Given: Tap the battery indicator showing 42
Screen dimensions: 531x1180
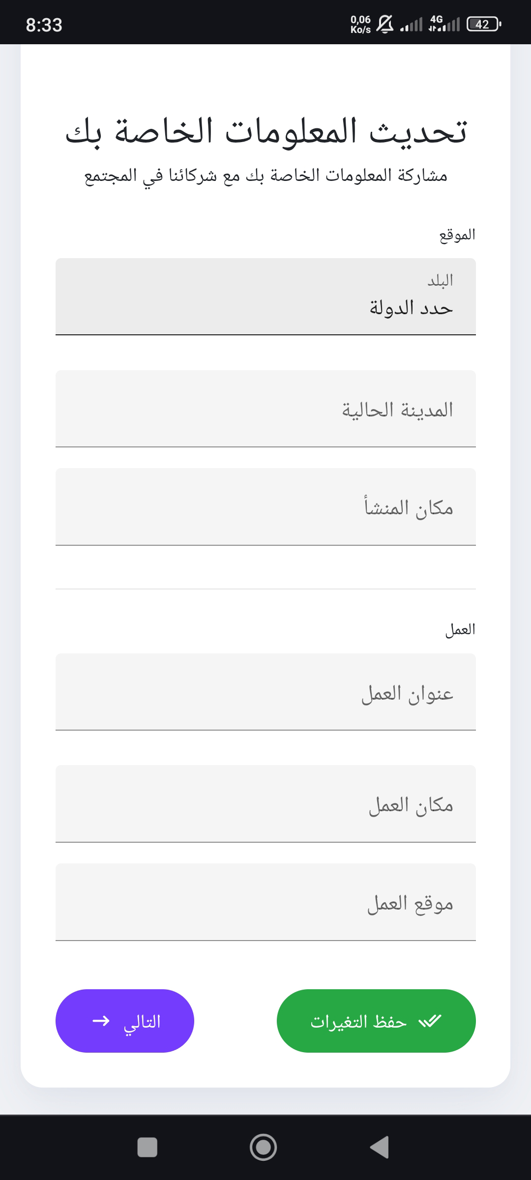Looking at the screenshot, I should (484, 24).
